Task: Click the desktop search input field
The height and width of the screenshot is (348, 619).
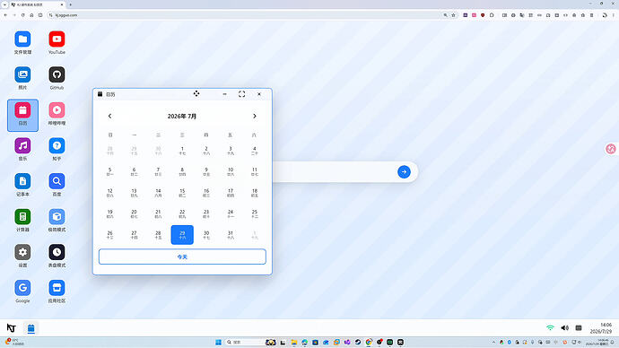Action: (x=334, y=172)
